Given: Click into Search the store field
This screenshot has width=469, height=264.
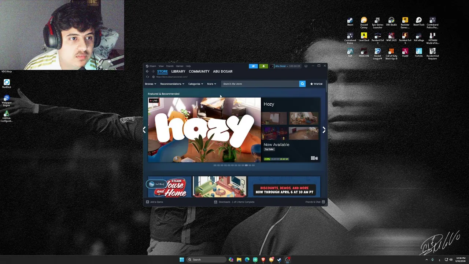Looking at the screenshot, I should pyautogui.click(x=260, y=84).
